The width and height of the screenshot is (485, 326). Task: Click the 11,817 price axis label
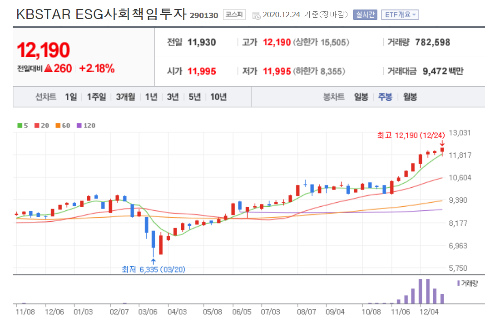pos(460,155)
